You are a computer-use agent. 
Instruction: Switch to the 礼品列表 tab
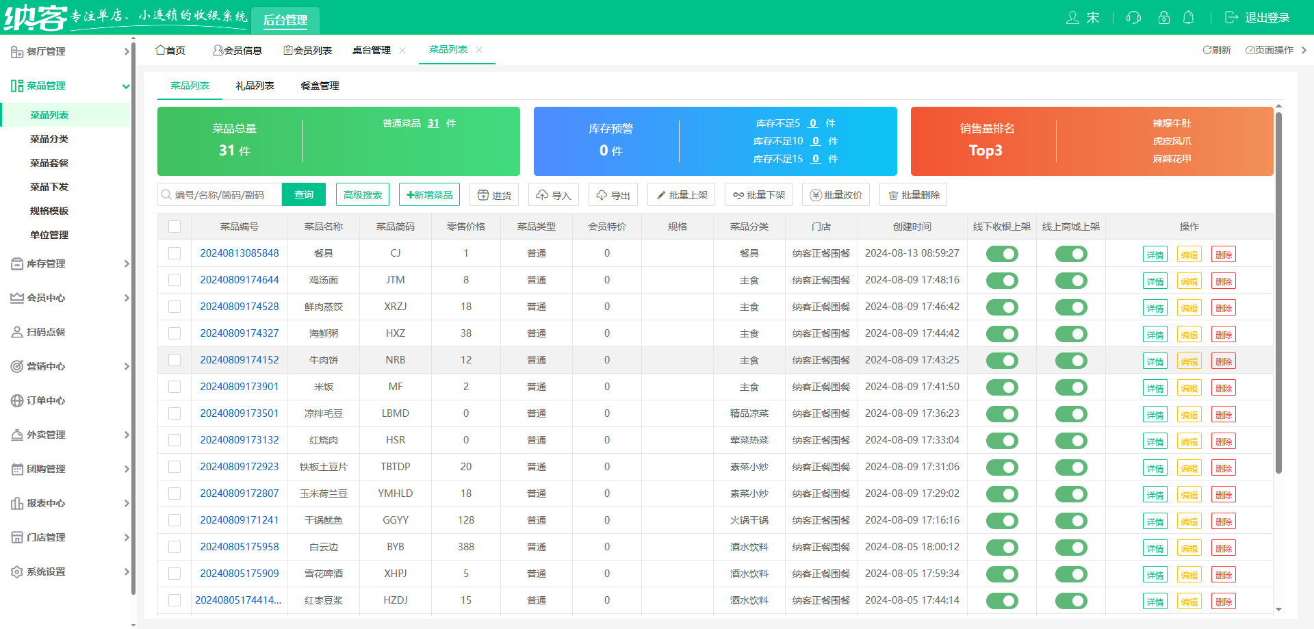click(x=255, y=86)
